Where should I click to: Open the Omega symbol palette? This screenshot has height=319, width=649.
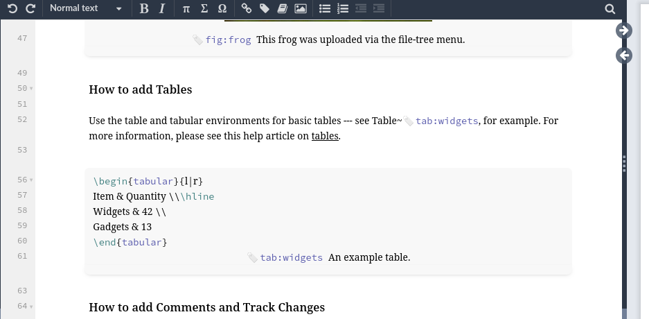click(x=222, y=8)
